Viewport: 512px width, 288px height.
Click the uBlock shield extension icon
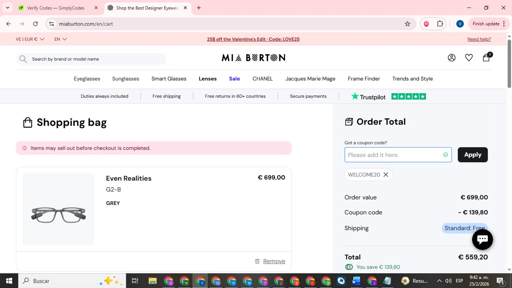tap(426, 24)
